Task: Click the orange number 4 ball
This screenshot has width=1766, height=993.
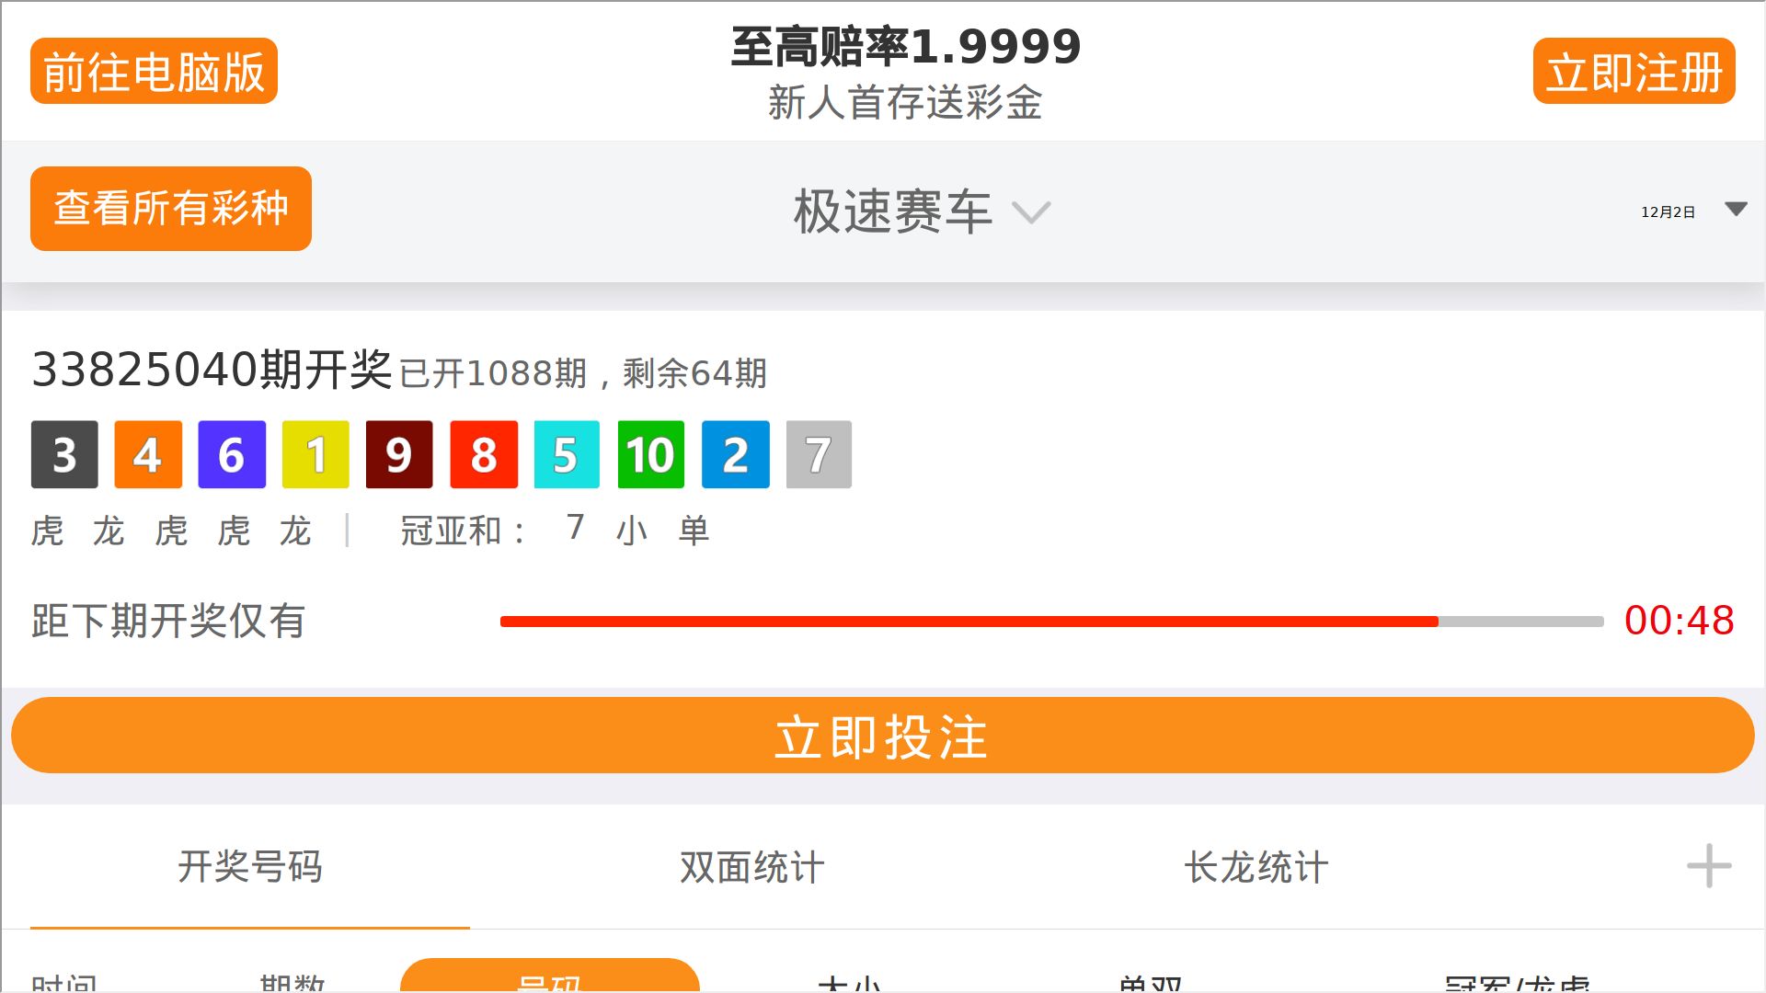Action: coord(148,454)
